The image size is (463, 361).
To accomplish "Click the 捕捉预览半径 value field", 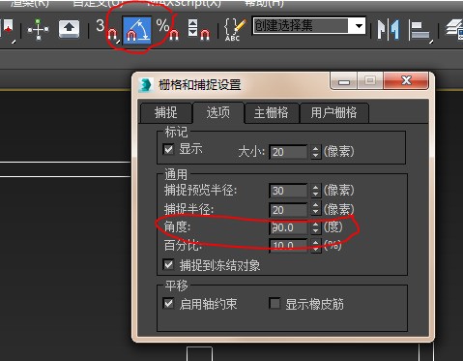I will pyautogui.click(x=289, y=191).
